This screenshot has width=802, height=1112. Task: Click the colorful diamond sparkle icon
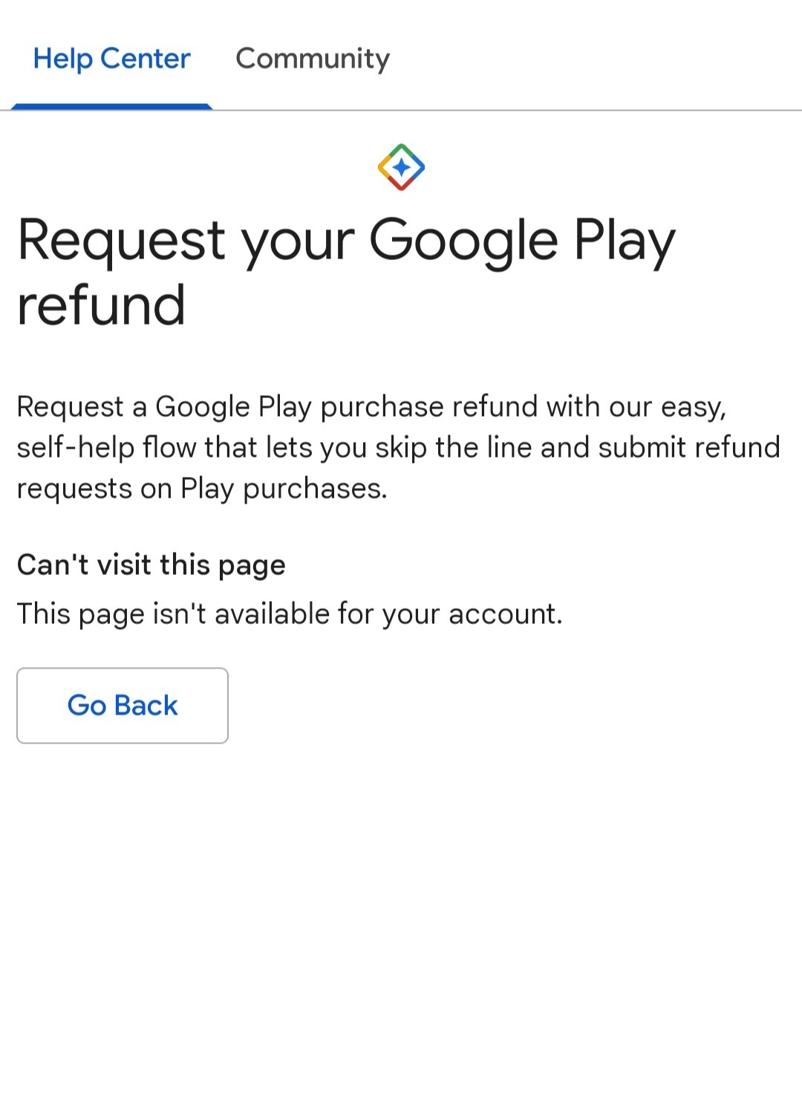401,167
